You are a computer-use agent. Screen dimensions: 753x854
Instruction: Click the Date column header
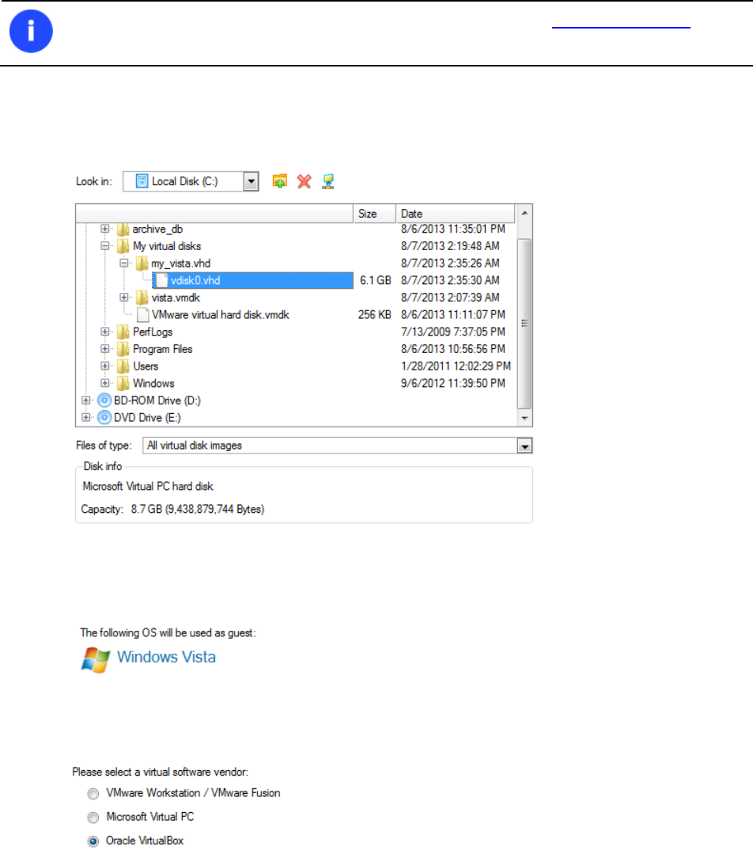(455, 214)
